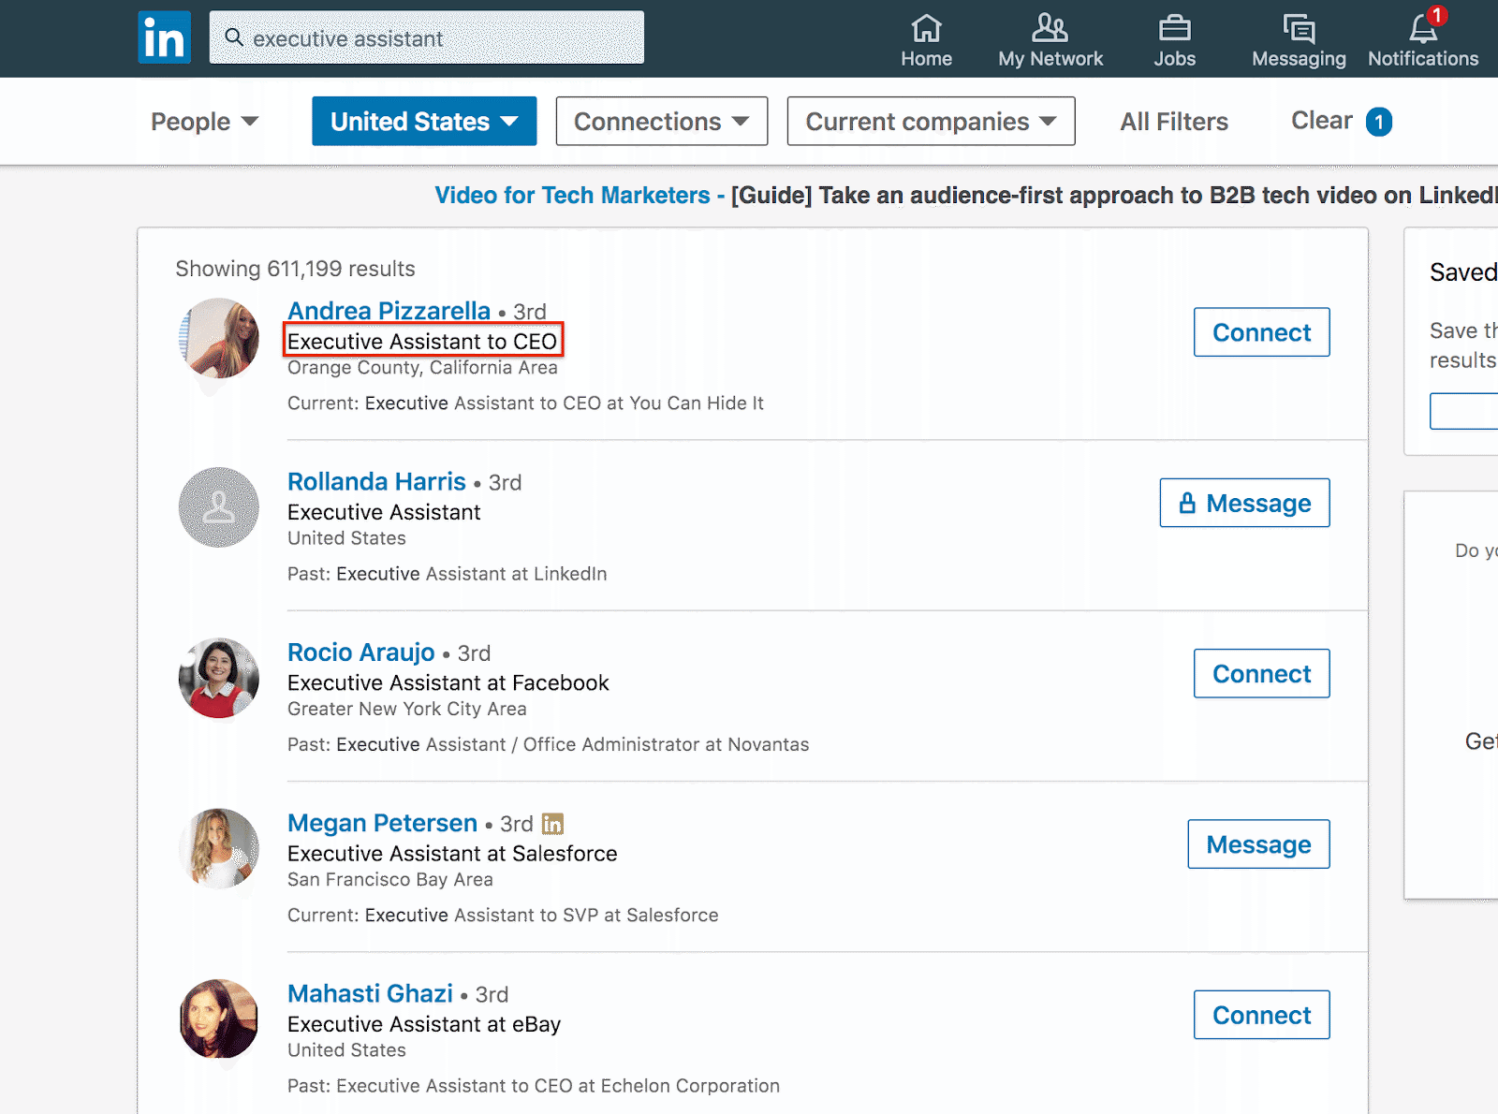The height and width of the screenshot is (1114, 1498).
Task: Focus the search field containing executive assistant
Action: [426, 37]
